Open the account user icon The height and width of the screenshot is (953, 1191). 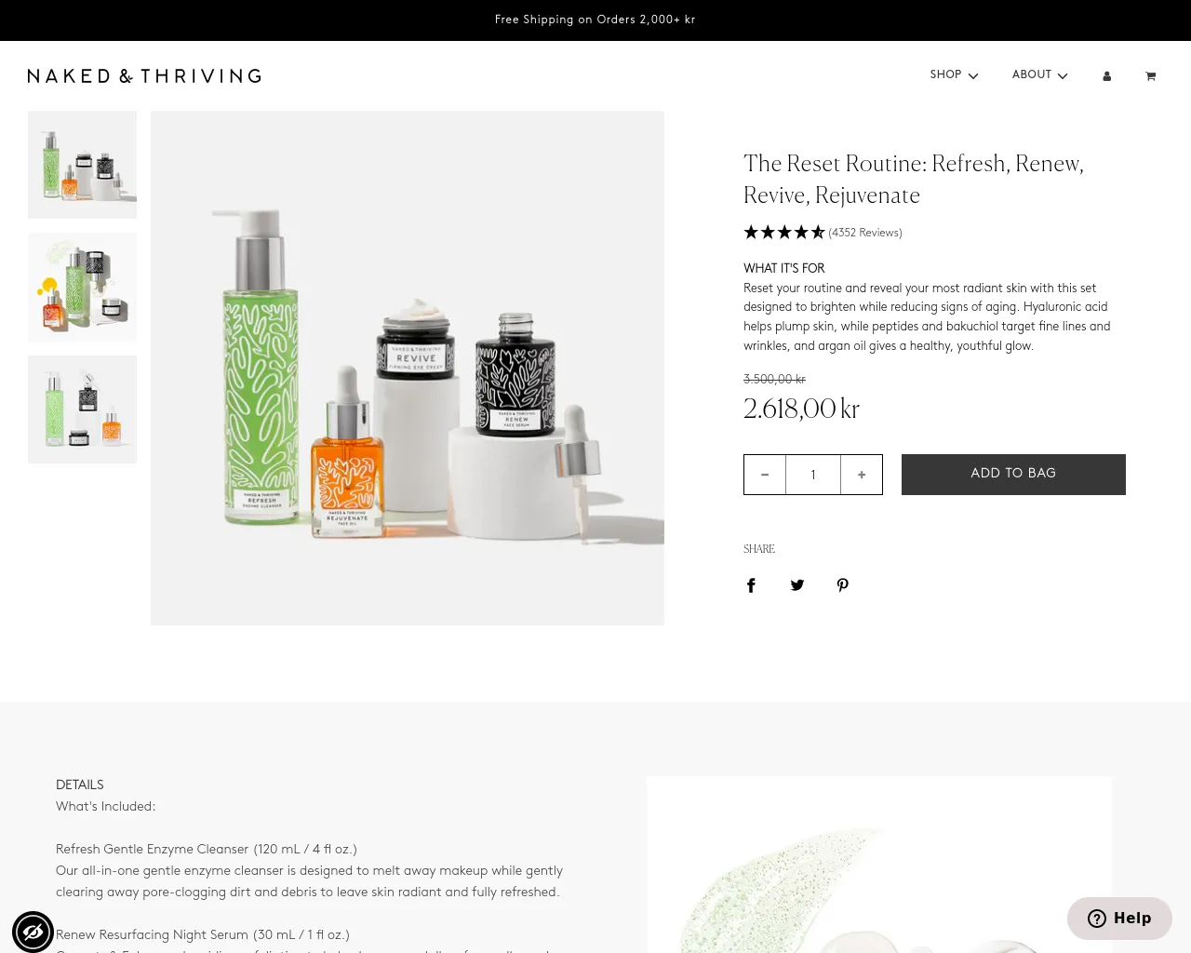coord(1106,76)
